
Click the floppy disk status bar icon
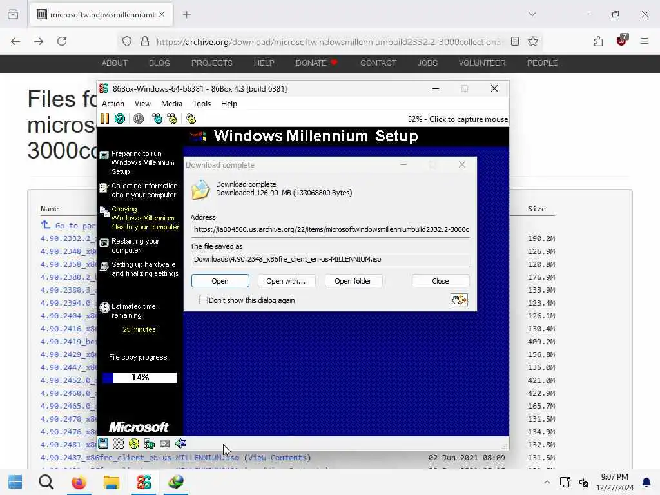[x=103, y=443]
